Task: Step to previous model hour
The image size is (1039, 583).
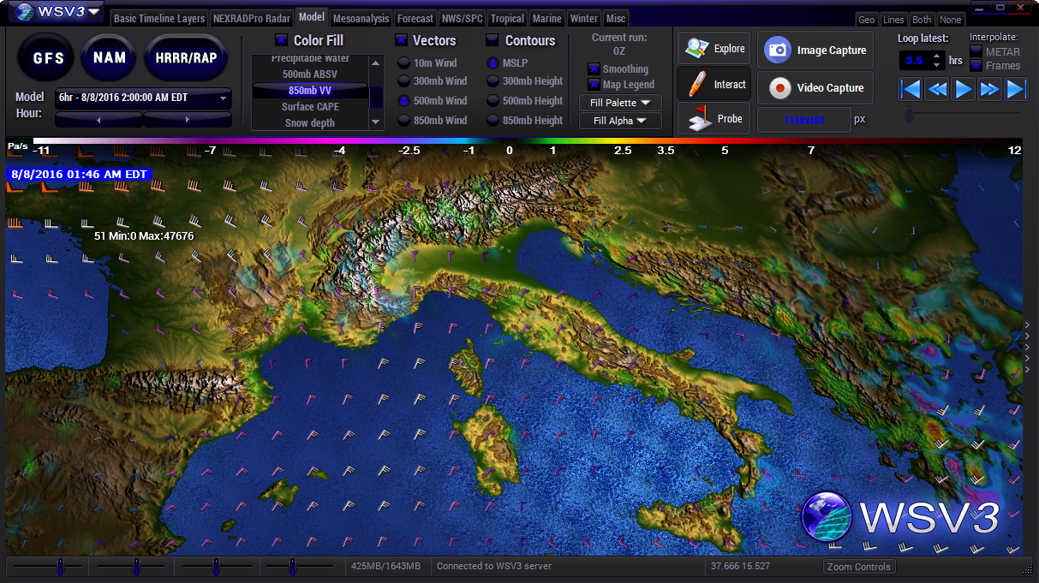Action: click(x=98, y=120)
